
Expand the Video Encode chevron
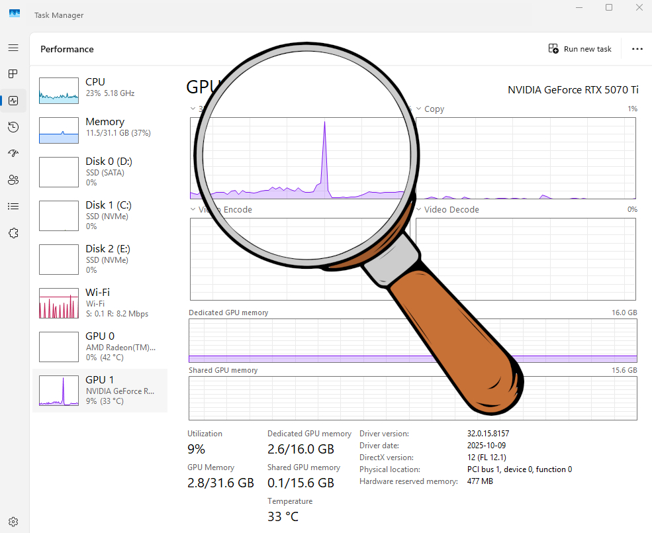pyautogui.click(x=193, y=209)
